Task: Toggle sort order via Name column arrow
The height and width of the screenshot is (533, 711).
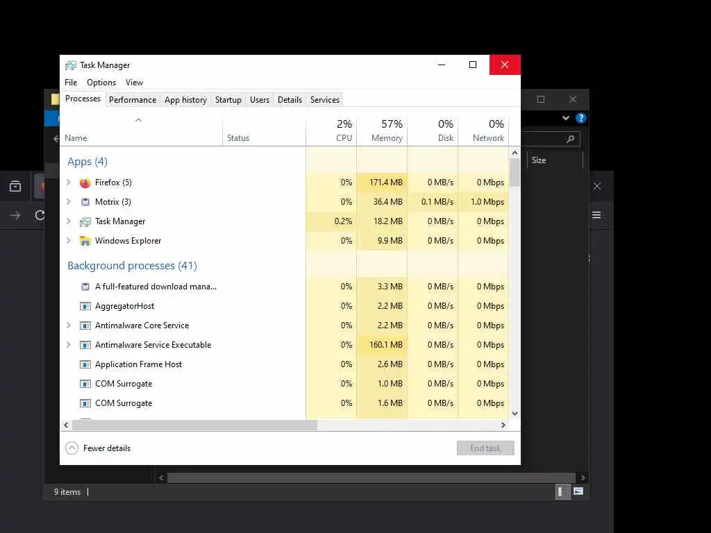Action: coord(139,120)
